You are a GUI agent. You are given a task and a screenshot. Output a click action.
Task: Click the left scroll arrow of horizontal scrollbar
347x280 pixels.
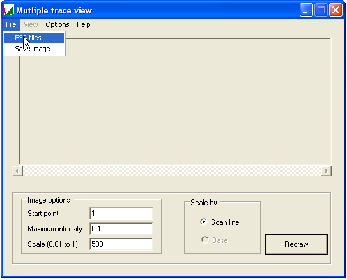[17, 171]
